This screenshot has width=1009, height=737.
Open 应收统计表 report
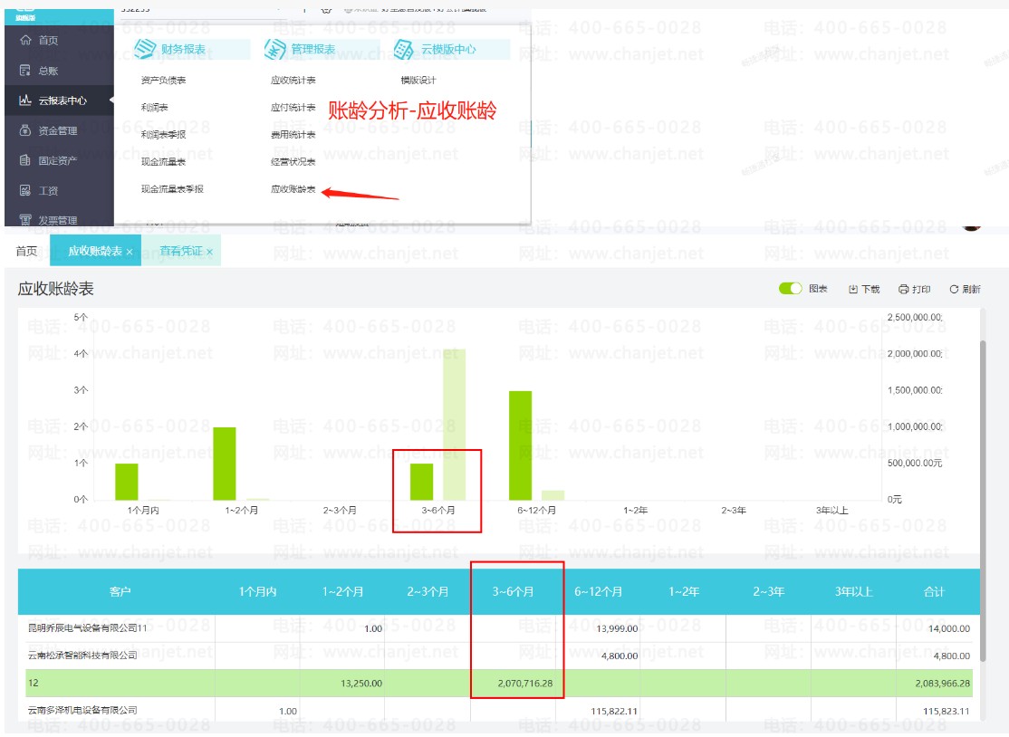(x=293, y=81)
